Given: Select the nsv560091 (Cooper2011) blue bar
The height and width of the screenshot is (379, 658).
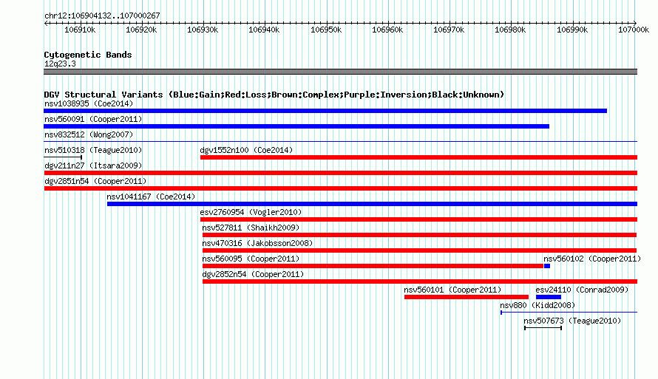Looking at the screenshot, I should (x=296, y=126).
